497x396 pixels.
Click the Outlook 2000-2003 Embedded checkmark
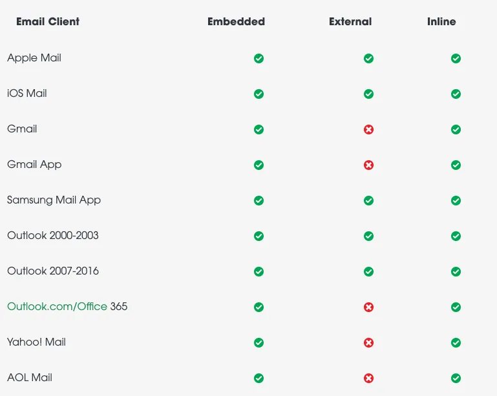tap(259, 236)
